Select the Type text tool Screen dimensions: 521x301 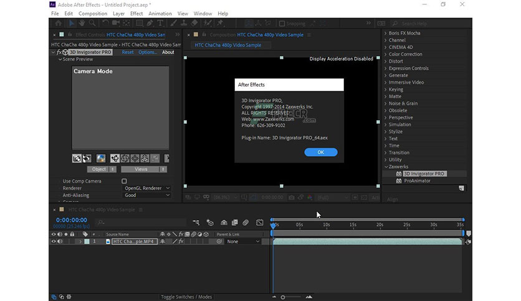(x=160, y=23)
